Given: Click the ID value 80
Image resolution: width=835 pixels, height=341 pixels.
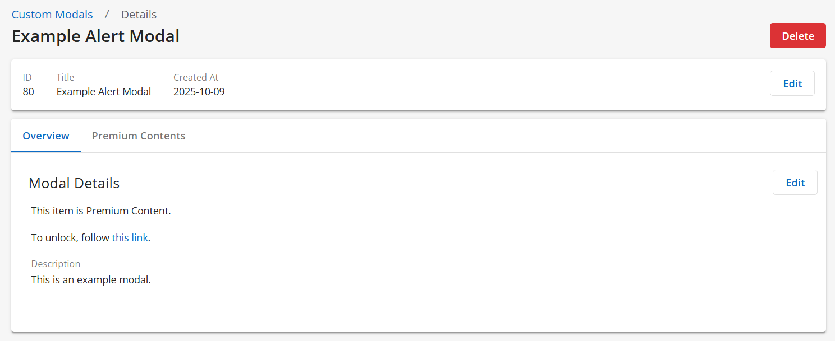Looking at the screenshot, I should pyautogui.click(x=28, y=92).
